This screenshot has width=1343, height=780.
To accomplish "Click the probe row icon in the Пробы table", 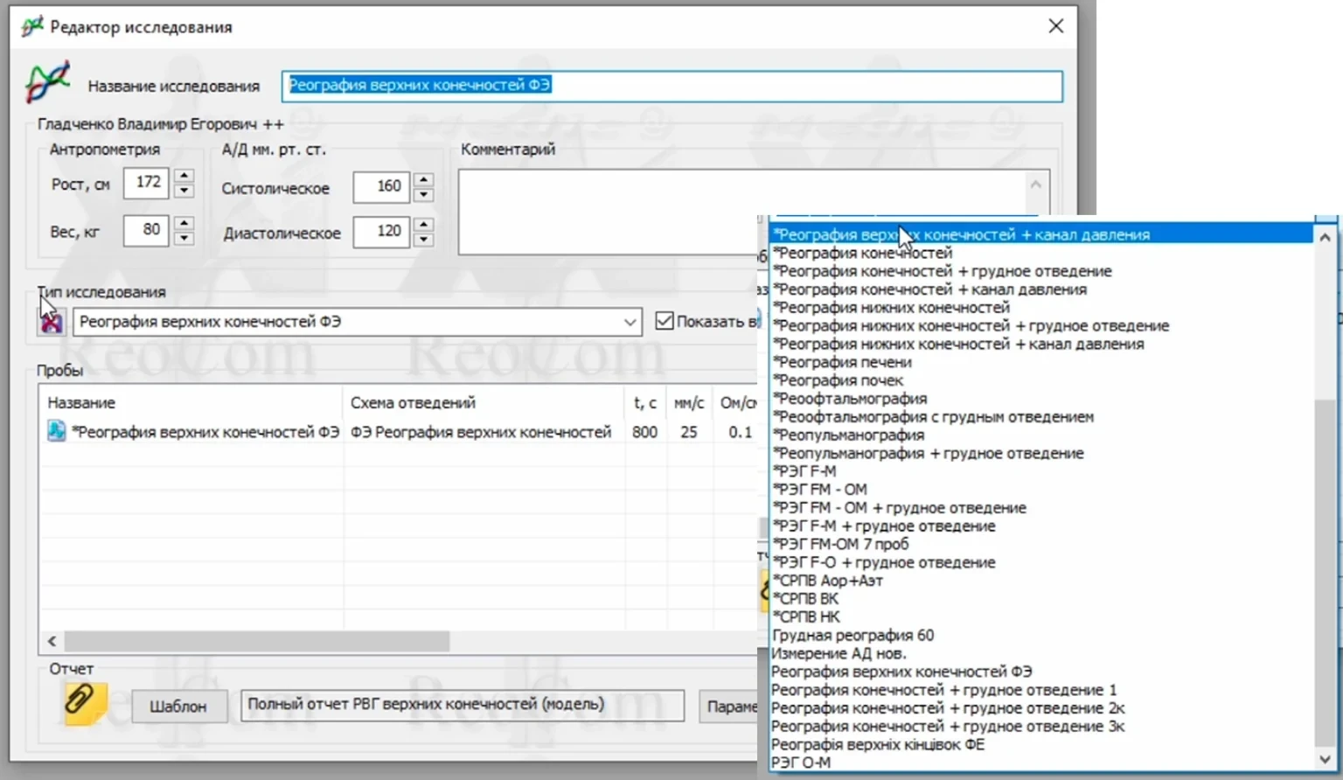I will point(56,431).
